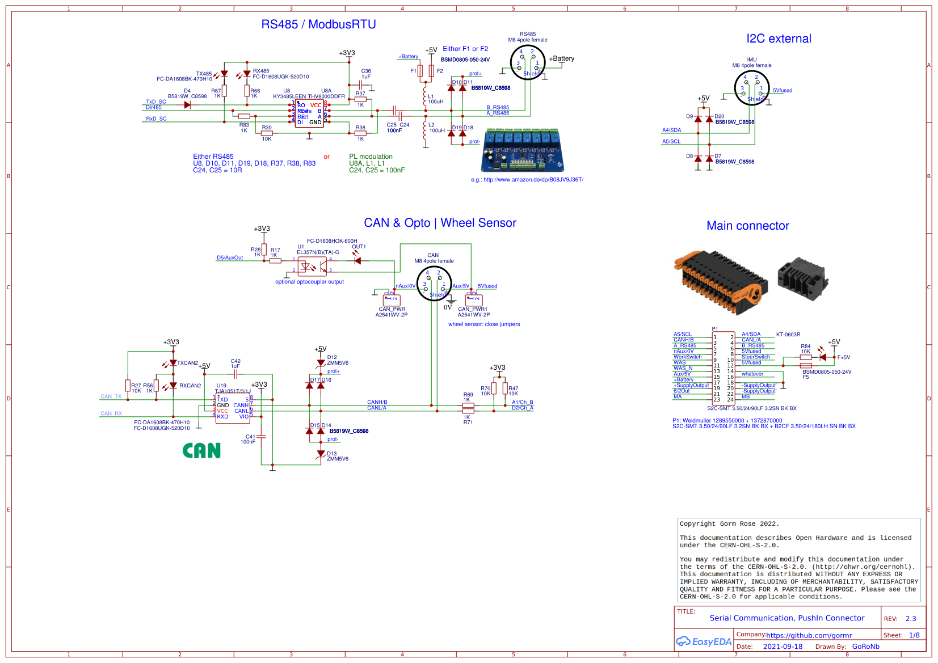Select the F1 fuse in Either F1 or F2
This screenshot has width=938, height=663.
tap(420, 71)
